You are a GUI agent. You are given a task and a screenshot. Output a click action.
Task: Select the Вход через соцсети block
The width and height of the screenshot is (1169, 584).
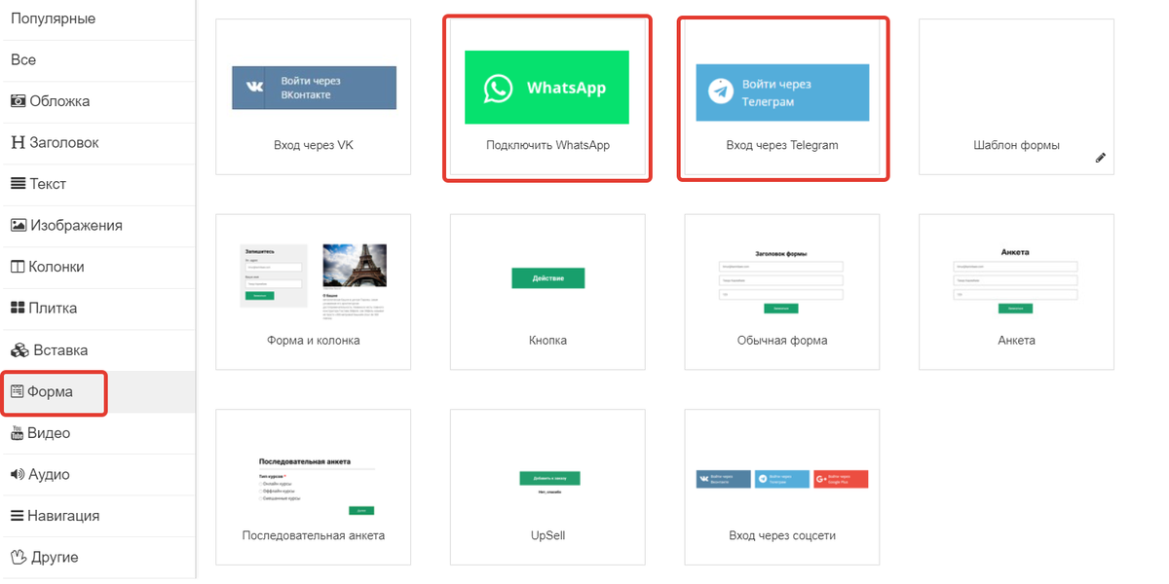782,487
